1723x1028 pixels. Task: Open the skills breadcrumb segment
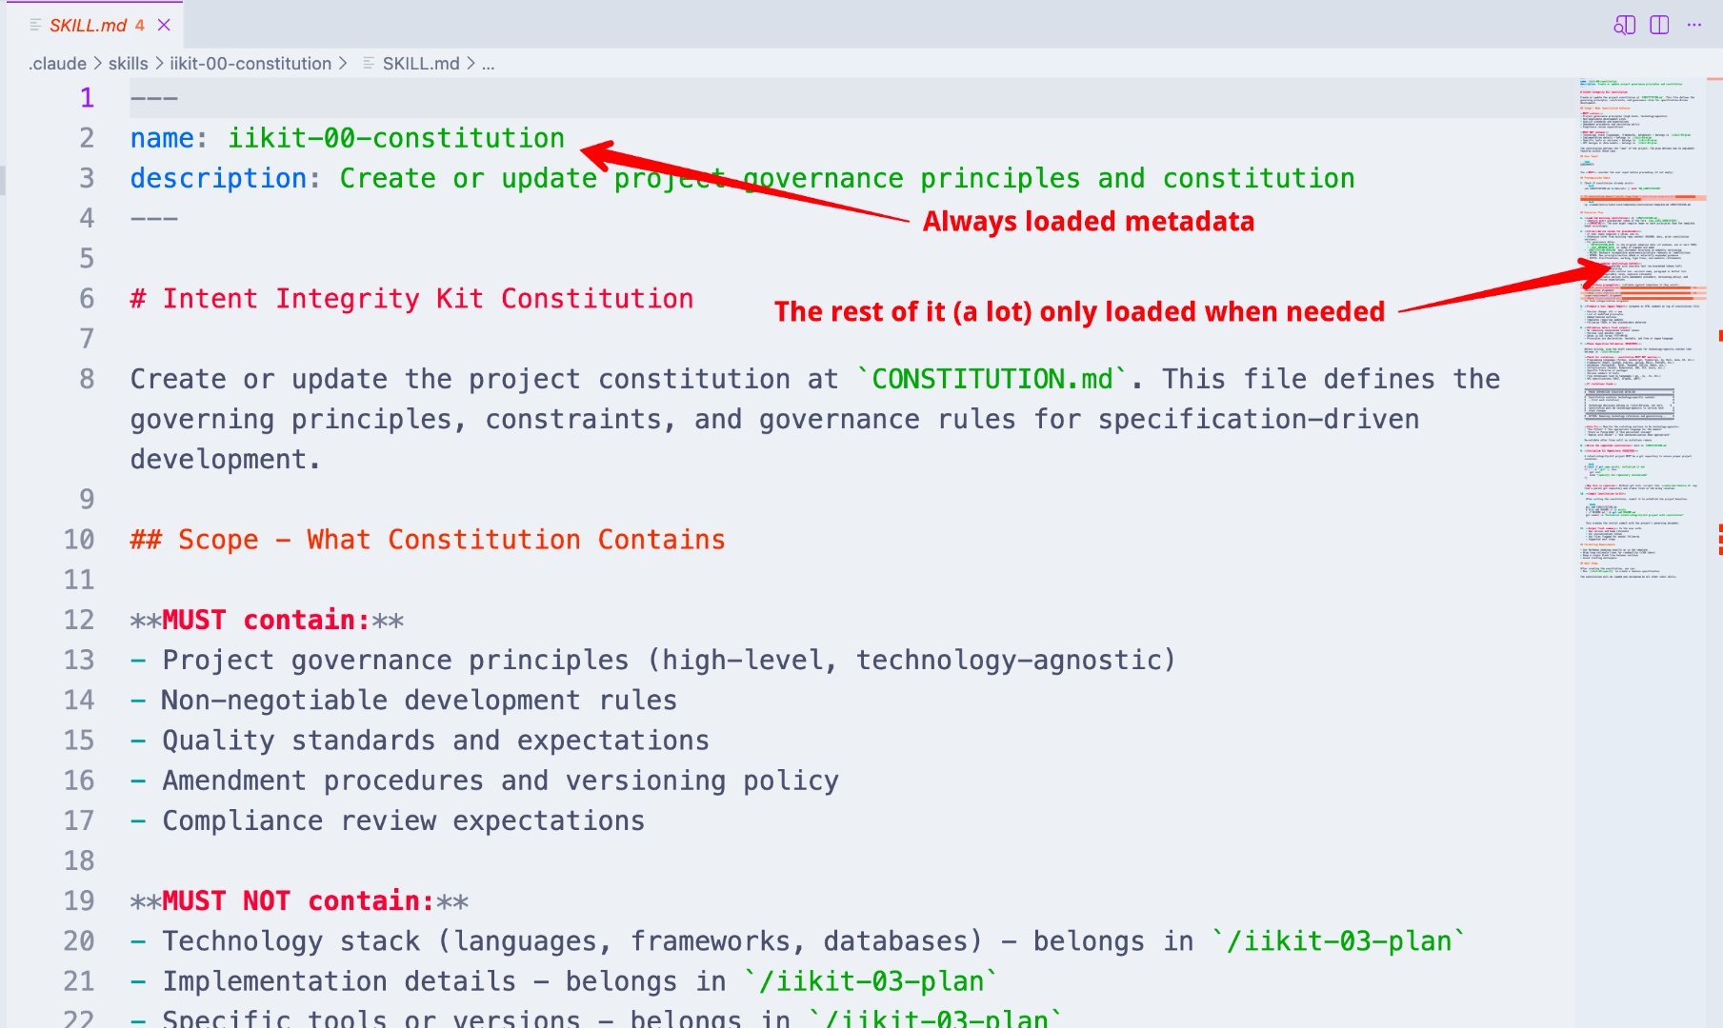pos(128,64)
